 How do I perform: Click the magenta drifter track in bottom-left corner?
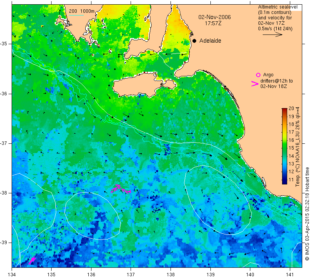tap(32, 260)
